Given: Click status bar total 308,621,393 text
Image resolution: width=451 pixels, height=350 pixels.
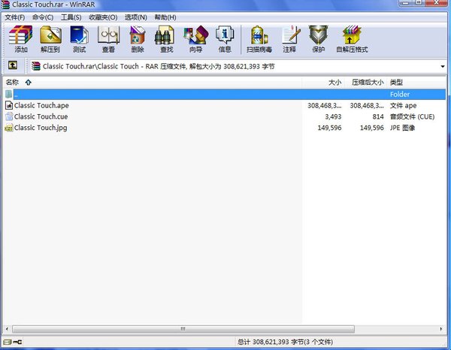Looking at the screenshot, I should click(285, 342).
